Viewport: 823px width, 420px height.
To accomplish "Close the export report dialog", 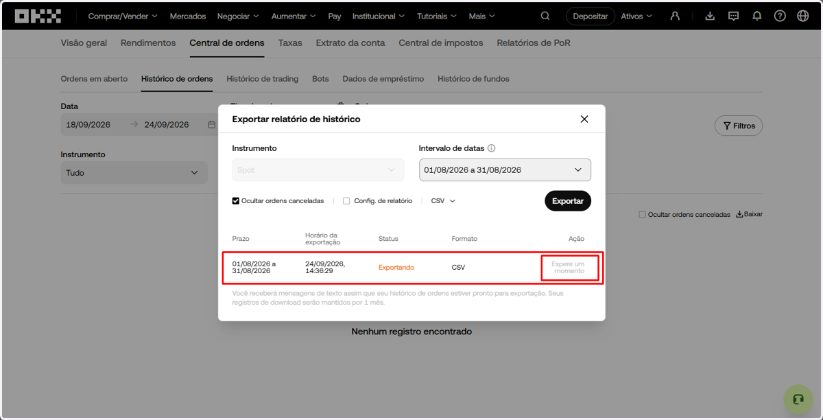I will point(584,119).
